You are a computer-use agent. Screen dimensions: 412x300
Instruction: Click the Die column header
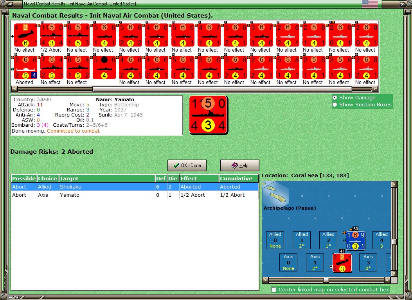pos(173,179)
